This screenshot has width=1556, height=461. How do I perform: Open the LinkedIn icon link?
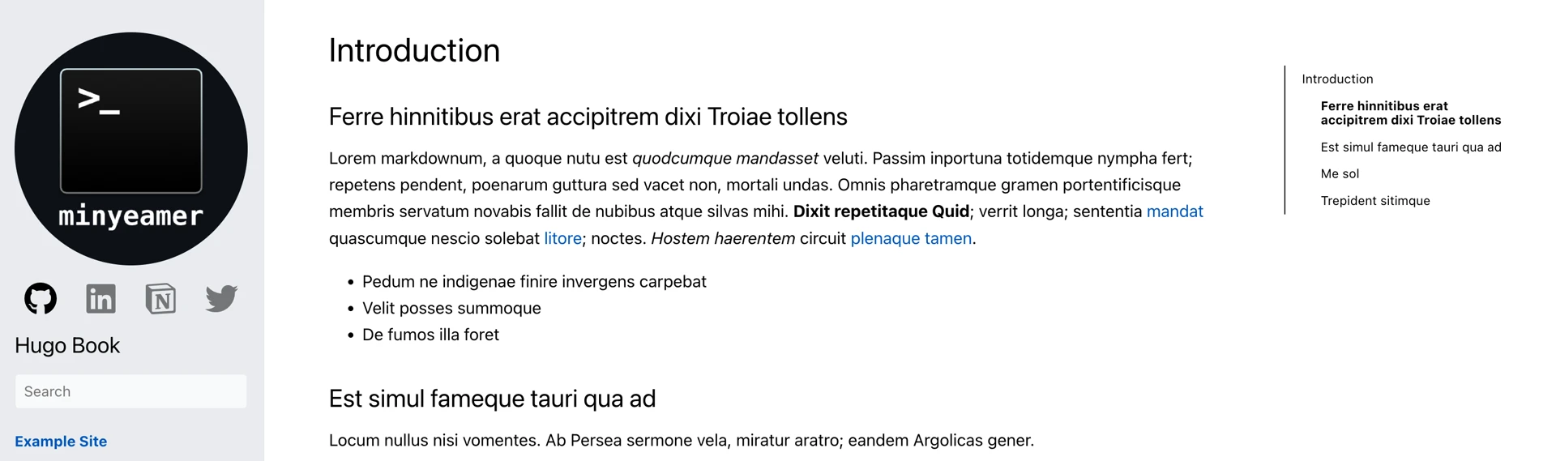click(x=100, y=299)
